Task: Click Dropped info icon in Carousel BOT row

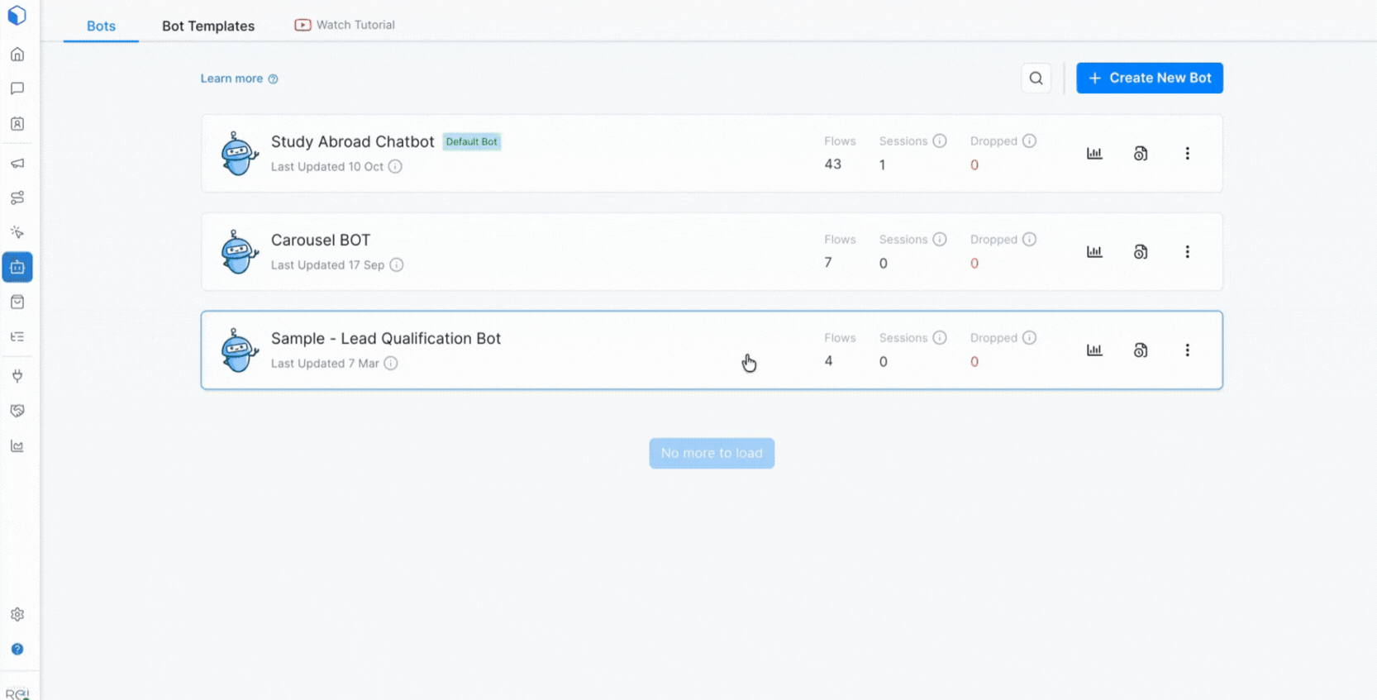Action: click(1029, 239)
